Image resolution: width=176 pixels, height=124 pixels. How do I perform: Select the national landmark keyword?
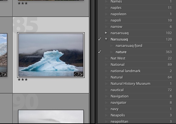126,71
